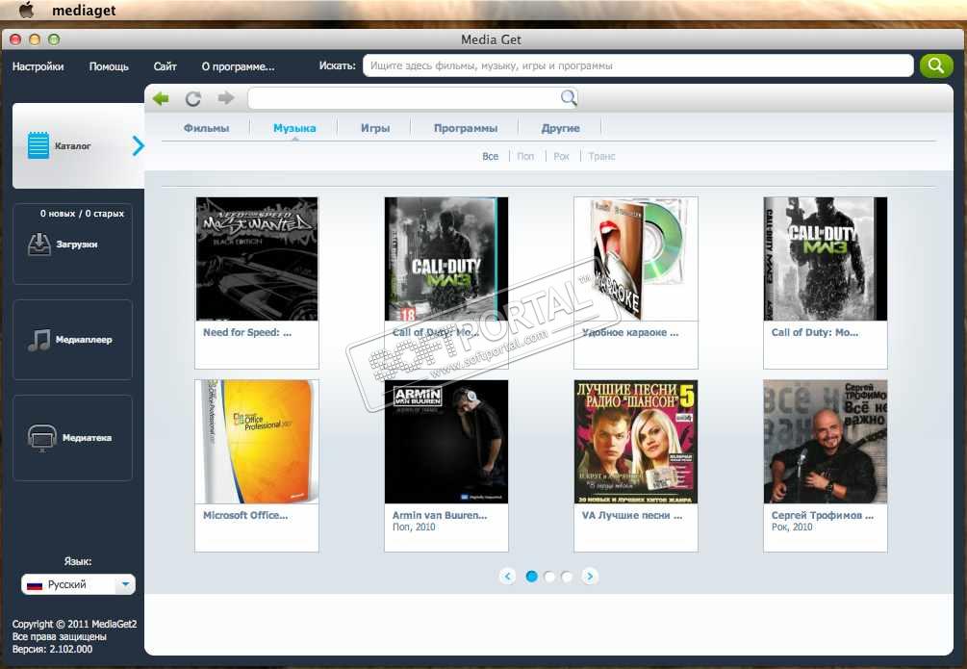967x669 pixels.
Task: Open mediaget app menu in macOS bar
Action: click(84, 11)
